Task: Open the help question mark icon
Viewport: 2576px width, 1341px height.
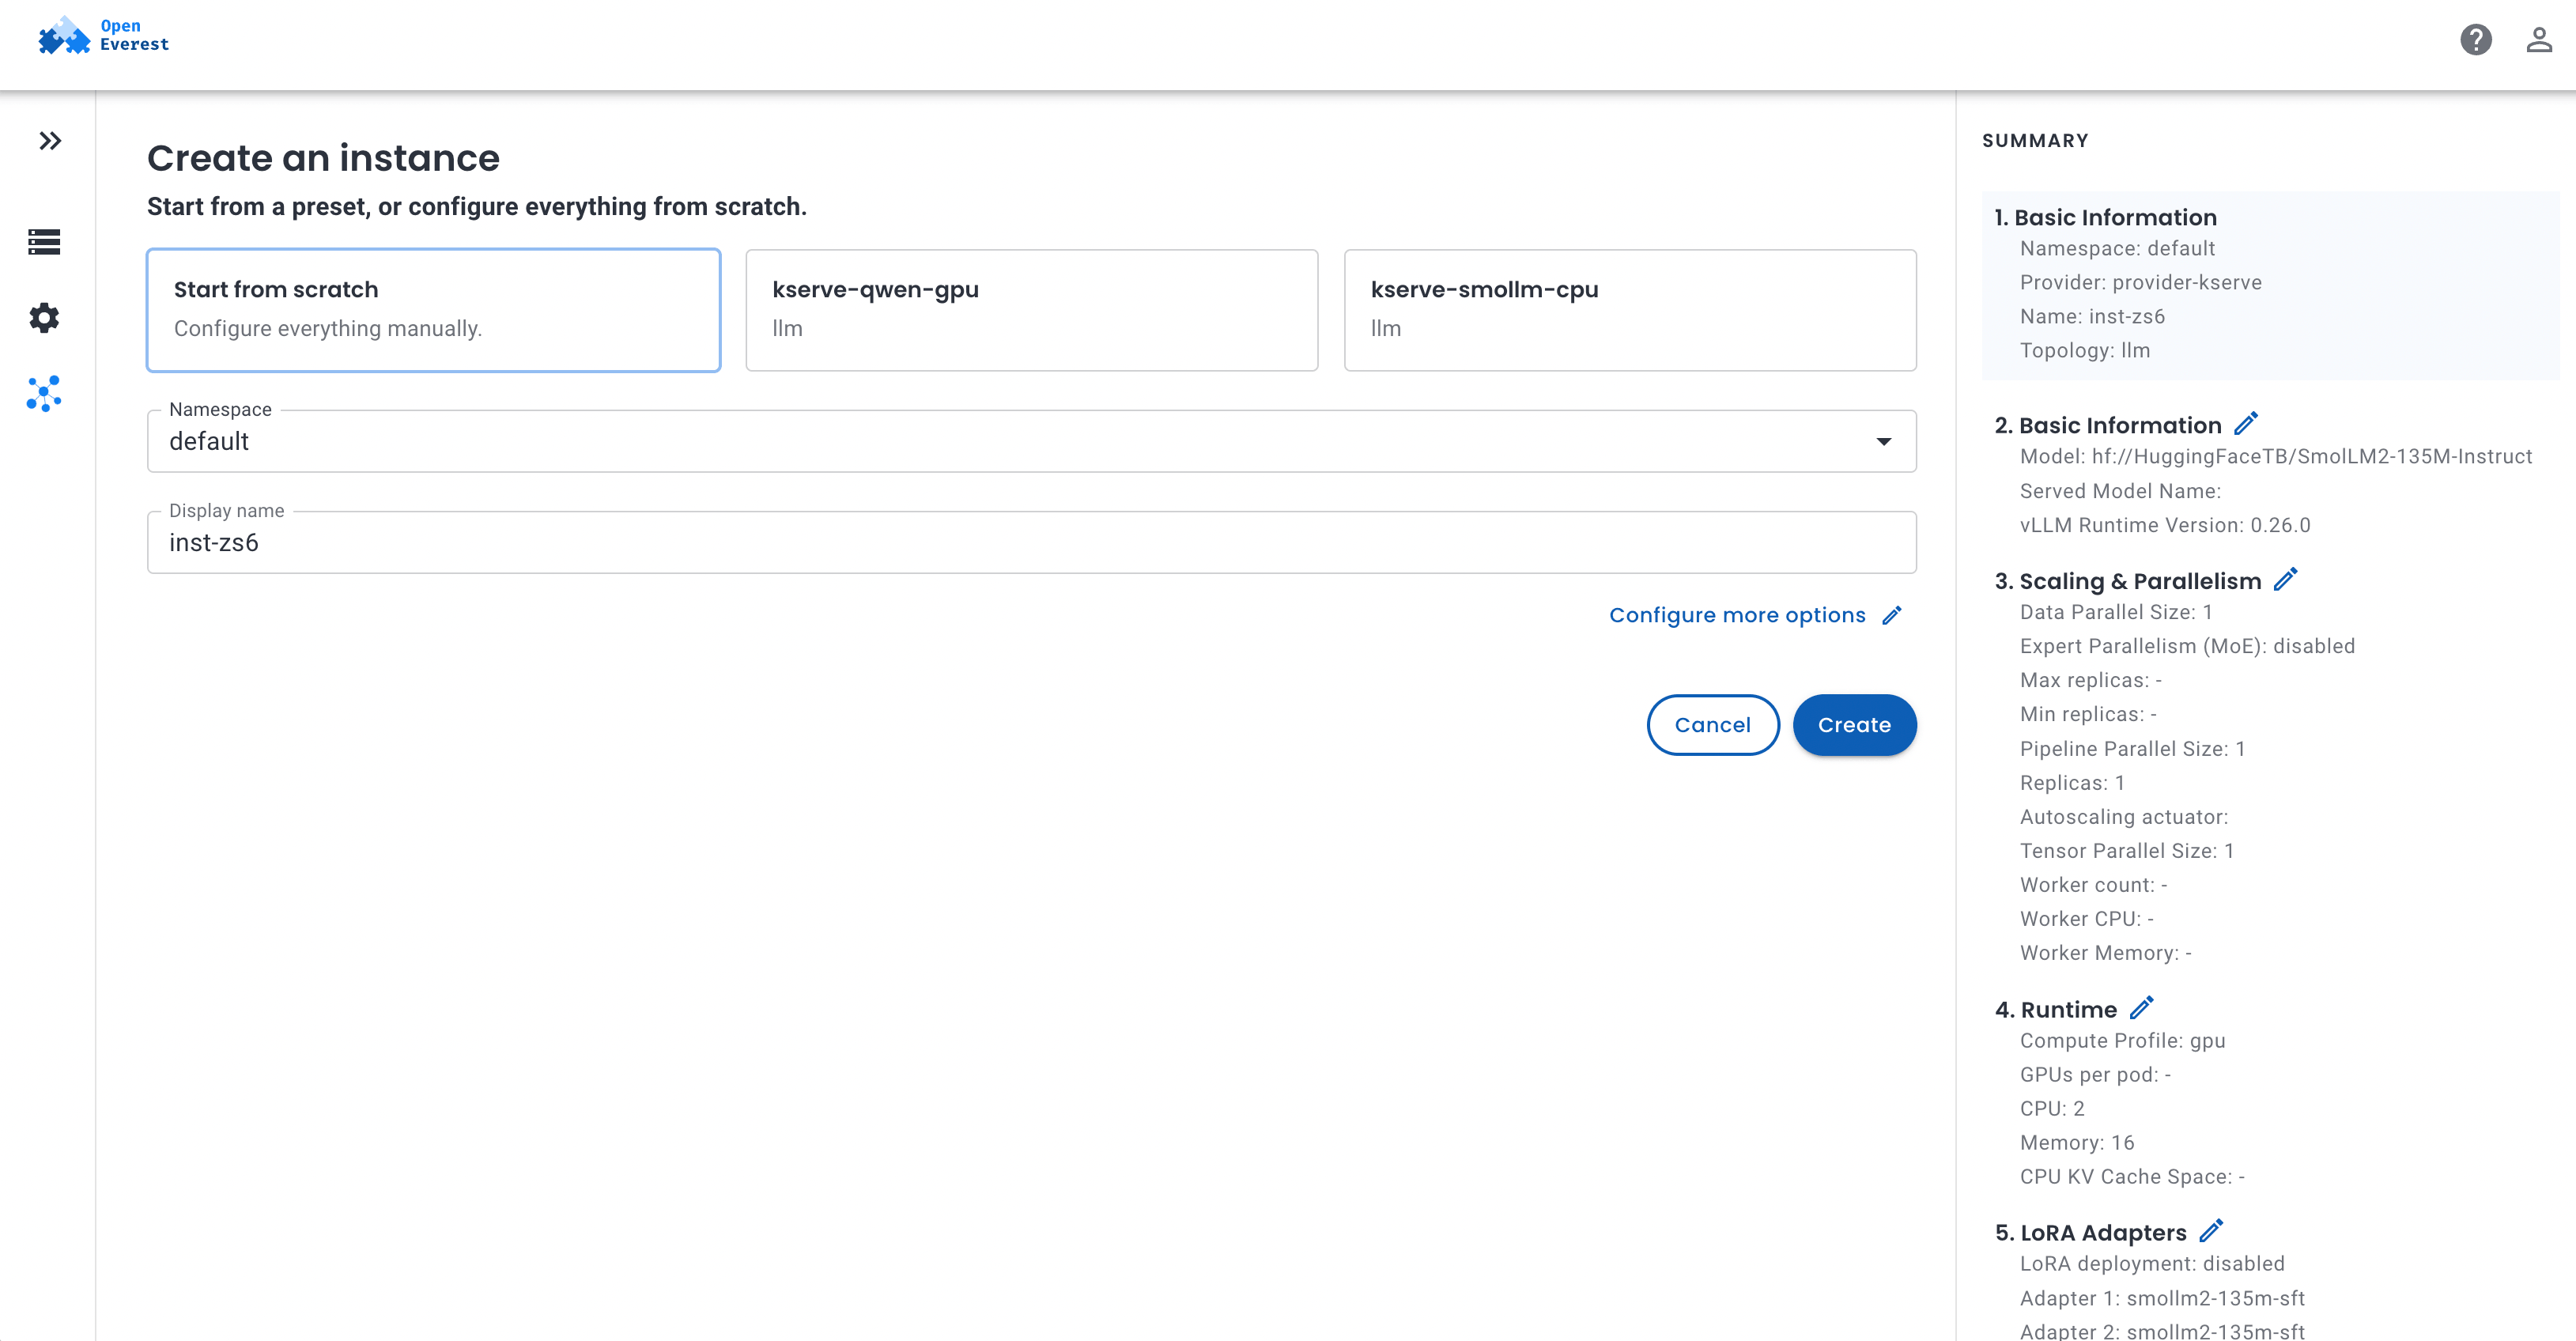Action: click(2476, 40)
